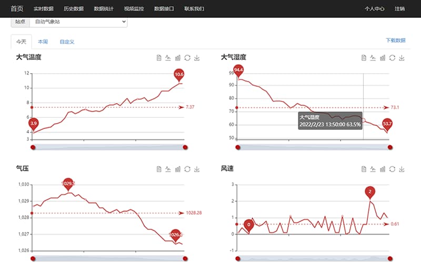
Task: Save 大气湿度 chart as image
Action: [x=402, y=58]
